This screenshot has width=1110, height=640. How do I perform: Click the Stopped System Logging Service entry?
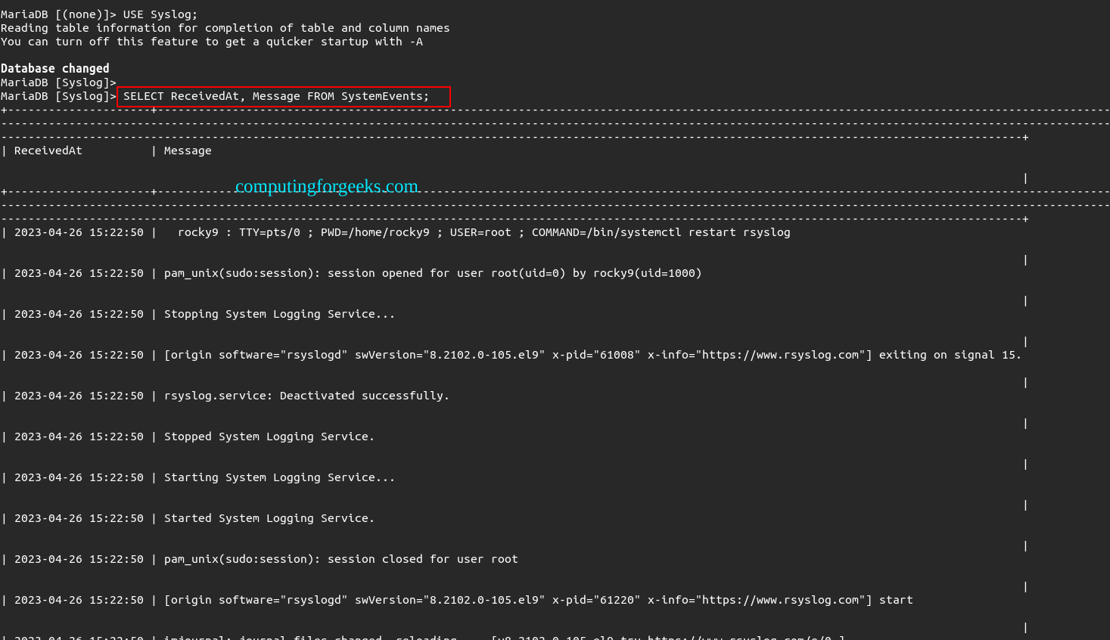(x=269, y=436)
